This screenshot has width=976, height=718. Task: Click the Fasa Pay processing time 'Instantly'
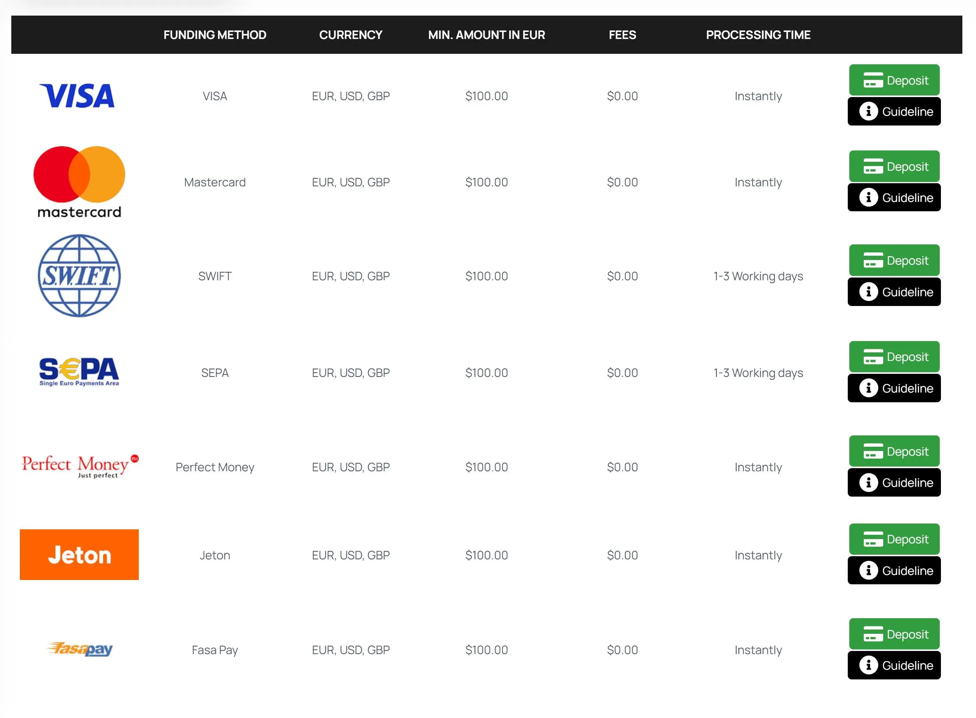pyautogui.click(x=758, y=650)
